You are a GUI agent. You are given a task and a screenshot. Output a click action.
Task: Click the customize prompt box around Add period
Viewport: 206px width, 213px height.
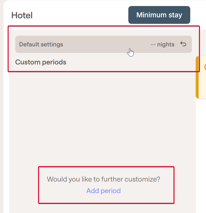(106, 185)
